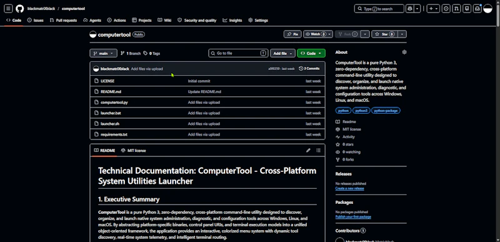Open the Actions tab
500x242 pixels.
pyautogui.click(x=117, y=20)
